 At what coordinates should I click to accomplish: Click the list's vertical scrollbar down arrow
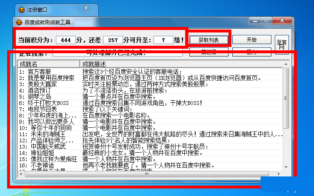coord(286,167)
